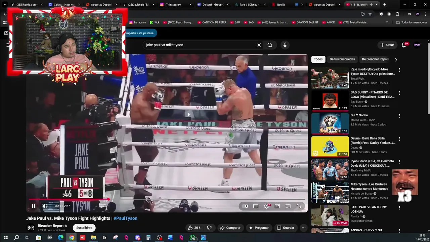Mute the video volume speaker icon
This screenshot has height=242, width=430.
coord(45,206)
